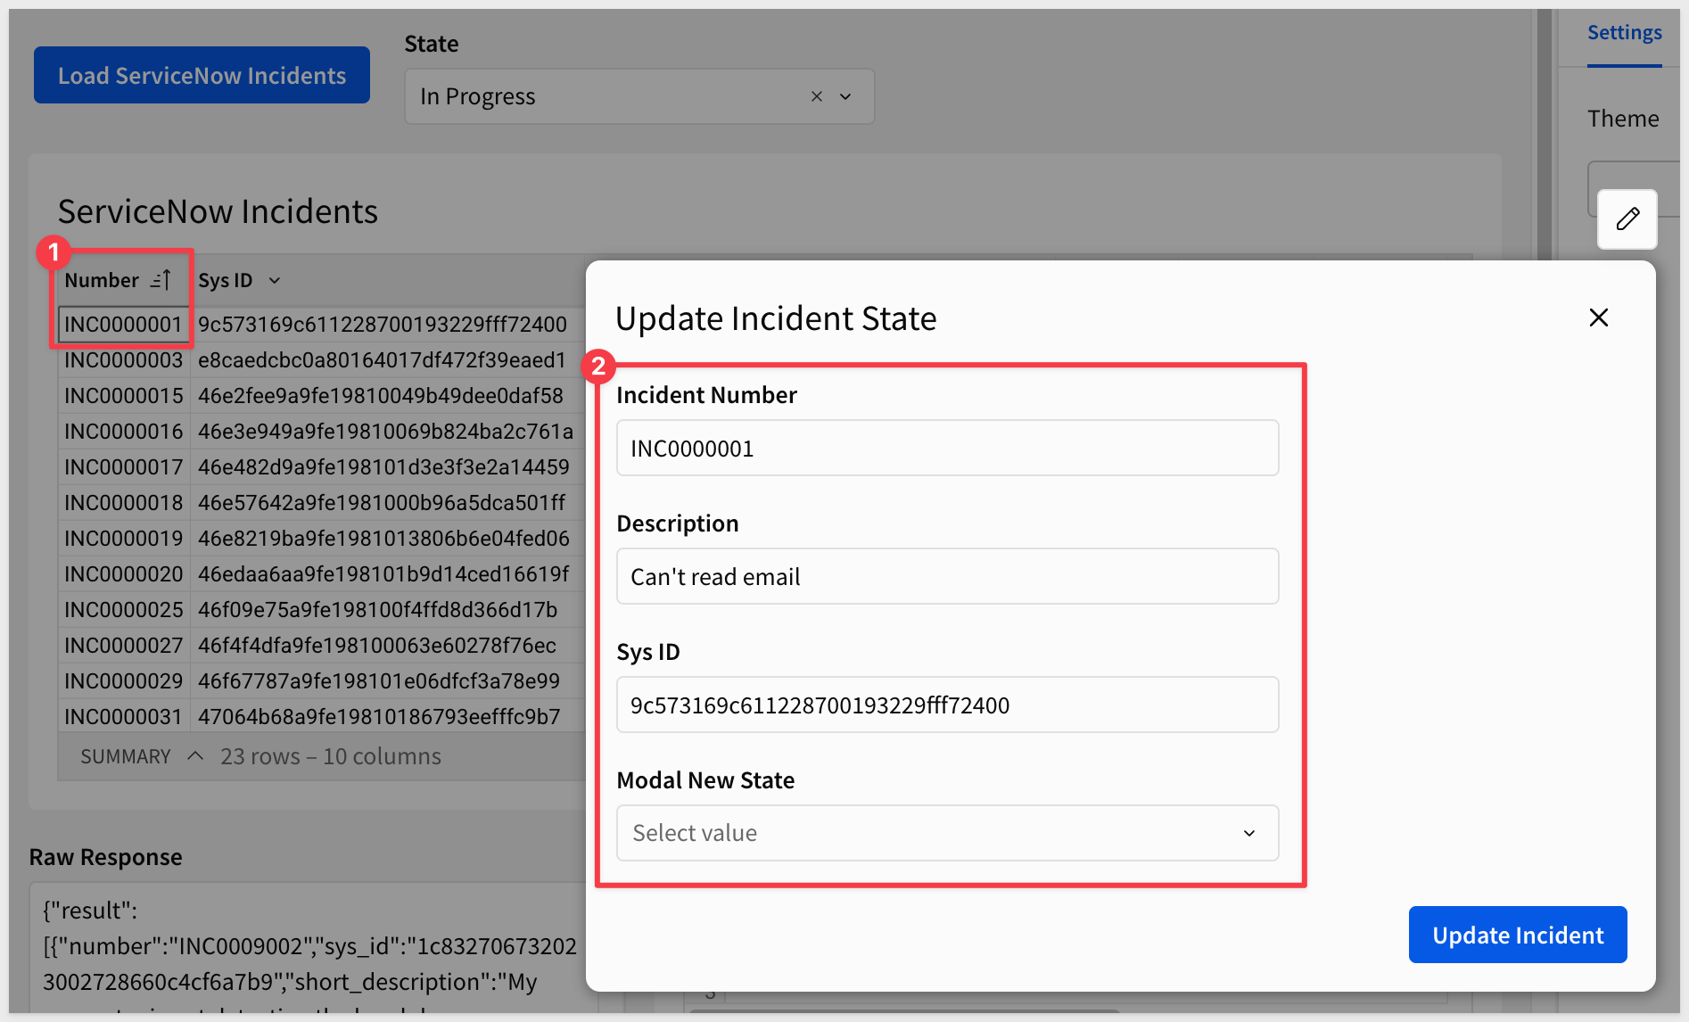Focus the Description text field
Viewport: 1689px width, 1022px height.
point(947,577)
